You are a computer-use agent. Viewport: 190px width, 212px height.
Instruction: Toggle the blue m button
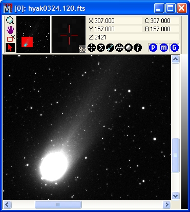[x=163, y=48]
